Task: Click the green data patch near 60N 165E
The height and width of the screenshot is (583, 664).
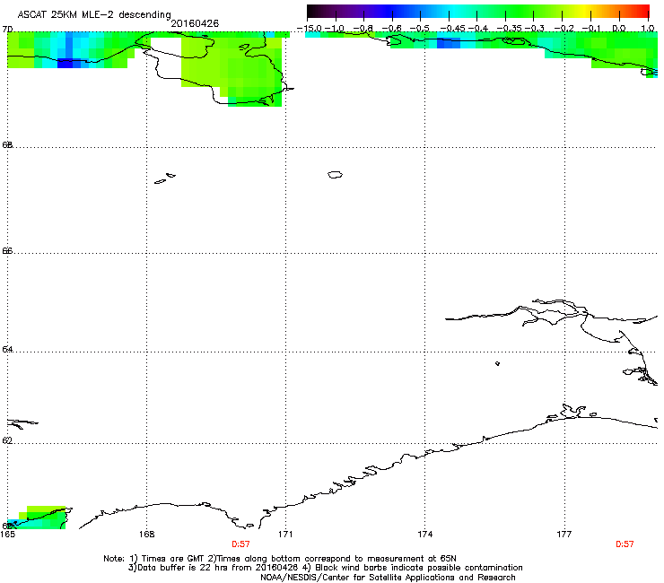Action: click(38, 518)
